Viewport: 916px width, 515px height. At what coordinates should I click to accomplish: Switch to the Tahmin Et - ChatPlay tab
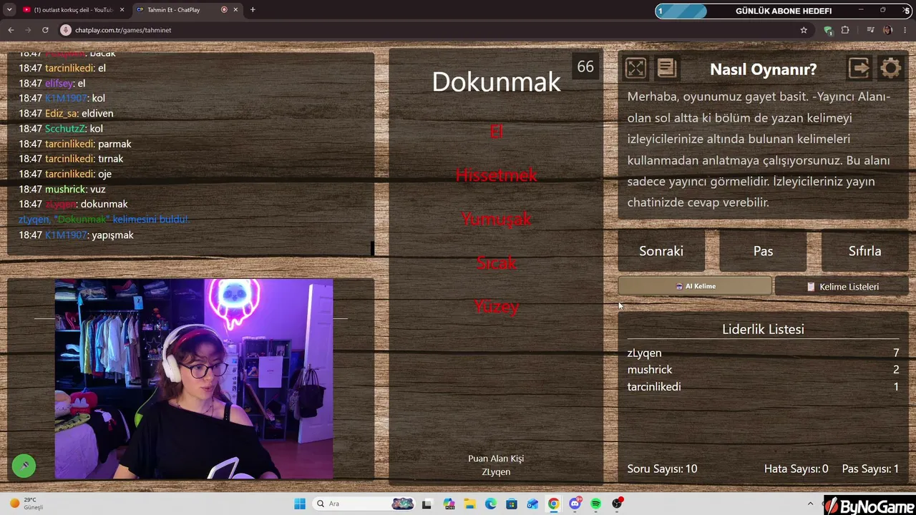(x=186, y=10)
